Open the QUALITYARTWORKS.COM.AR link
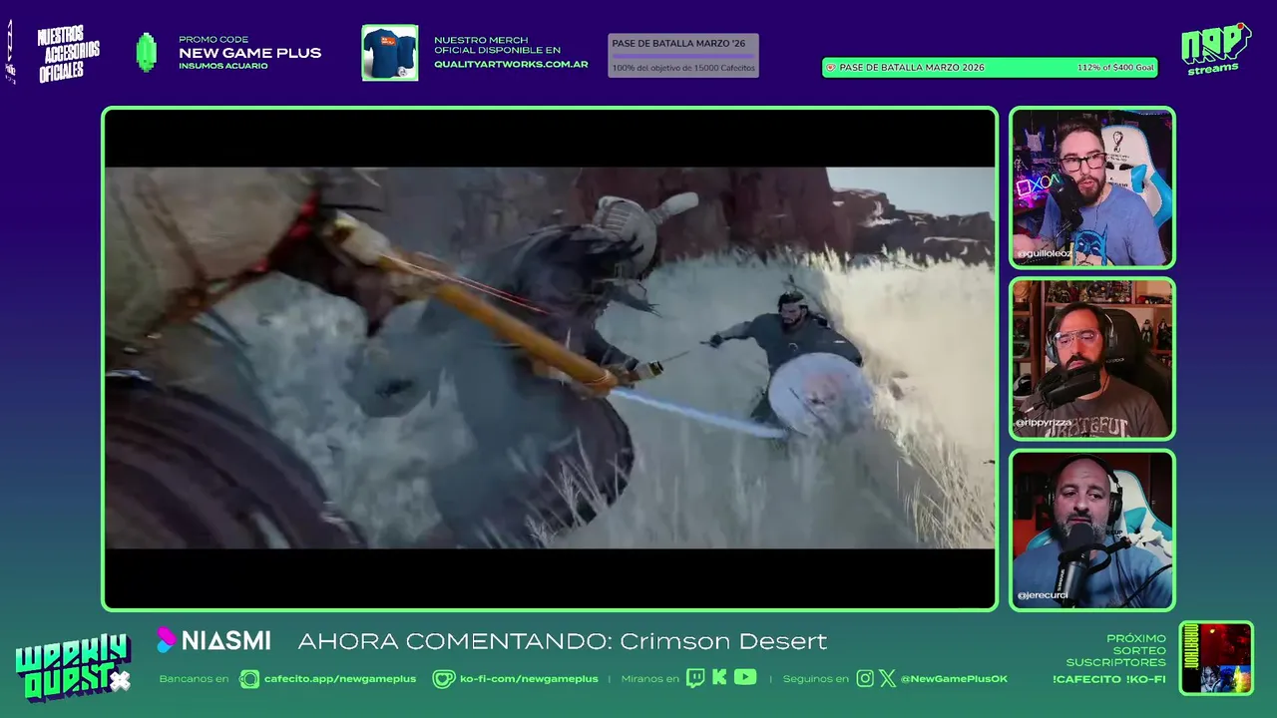This screenshot has width=1277, height=718. (x=511, y=65)
